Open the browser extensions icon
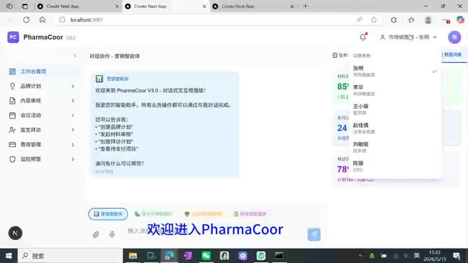The image size is (468, 263). point(394,19)
